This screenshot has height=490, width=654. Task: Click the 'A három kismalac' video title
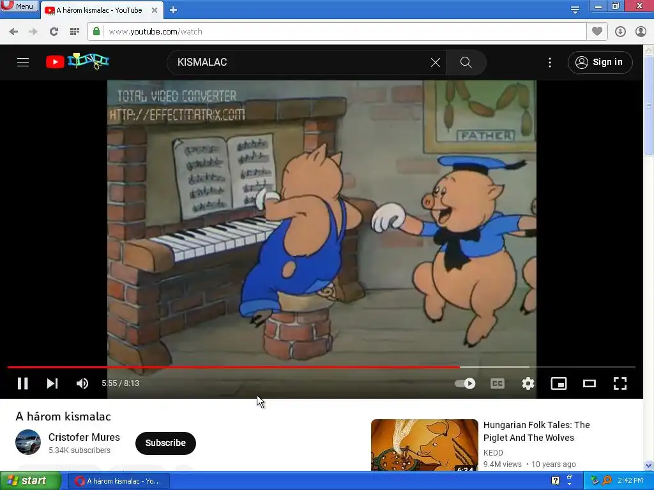pos(63,416)
